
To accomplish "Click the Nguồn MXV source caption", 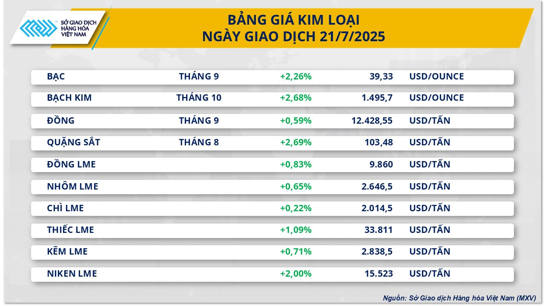I will point(459,298).
